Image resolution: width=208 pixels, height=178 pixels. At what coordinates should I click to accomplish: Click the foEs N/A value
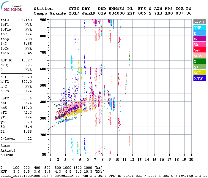(x=29, y=48)
